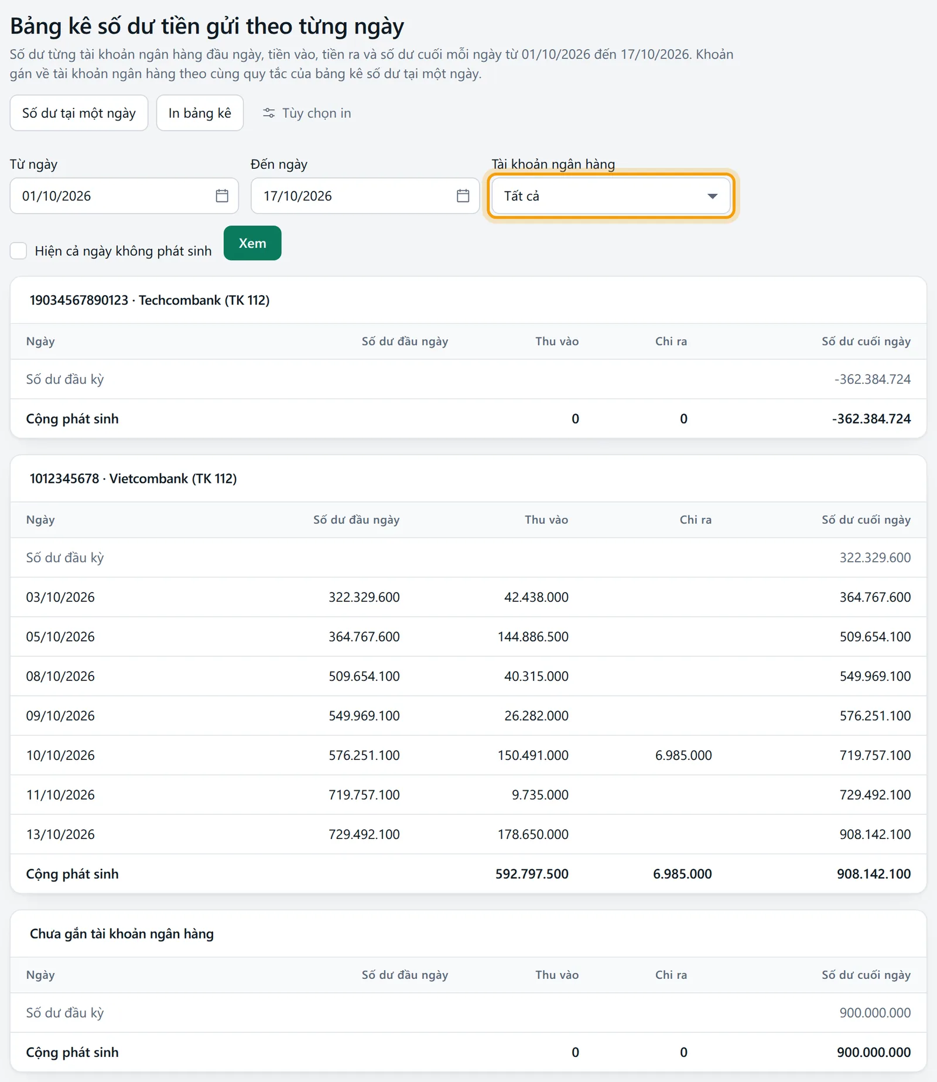The height and width of the screenshot is (1082, 937).
Task: Click unassigned closing total 900.000.000 in Cộng phát sinh
Action: pos(874,1052)
